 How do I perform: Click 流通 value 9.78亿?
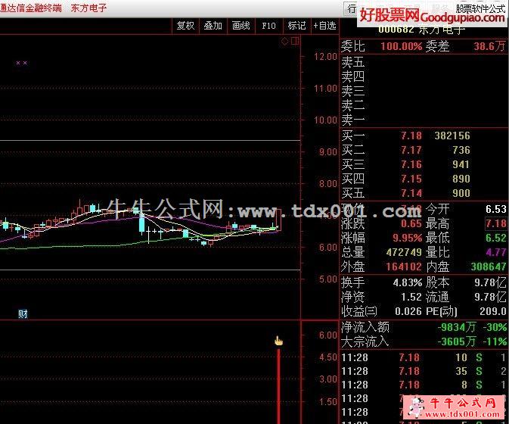click(x=490, y=297)
